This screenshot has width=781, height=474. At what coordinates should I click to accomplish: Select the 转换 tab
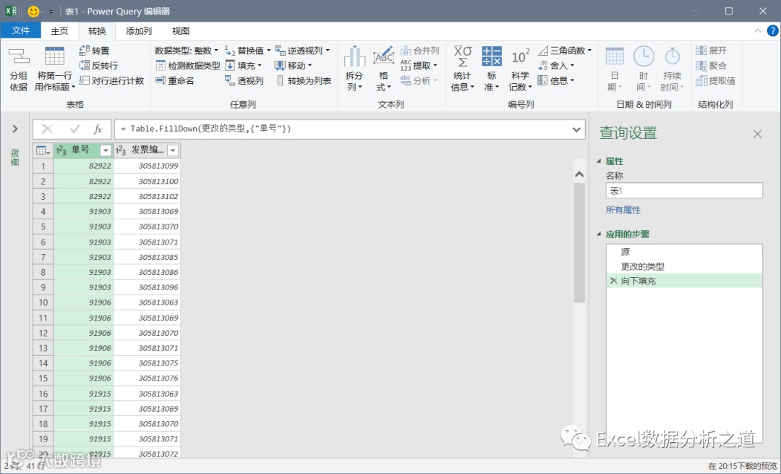pos(97,31)
